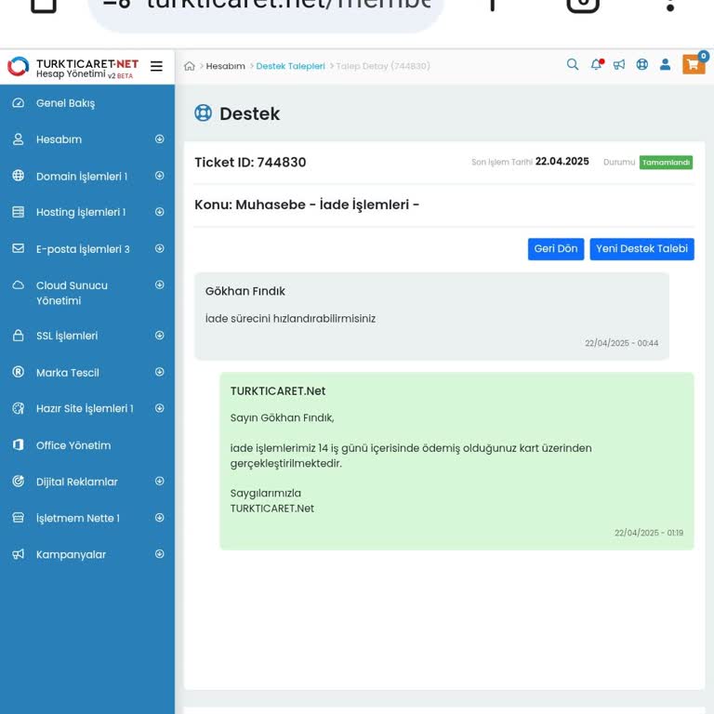Expand the SSL İşlemleri plus icon
Screen dimensions: 714x714
(x=159, y=336)
